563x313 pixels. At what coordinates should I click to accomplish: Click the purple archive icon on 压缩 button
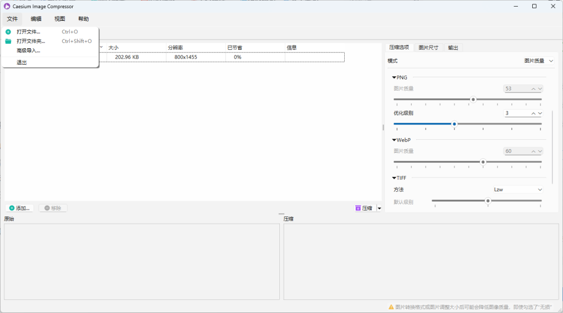[358, 208]
